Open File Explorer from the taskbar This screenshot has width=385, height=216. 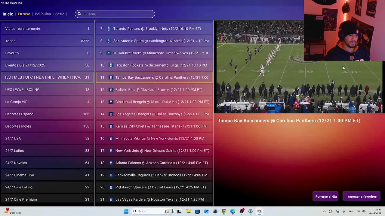click(x=189, y=211)
